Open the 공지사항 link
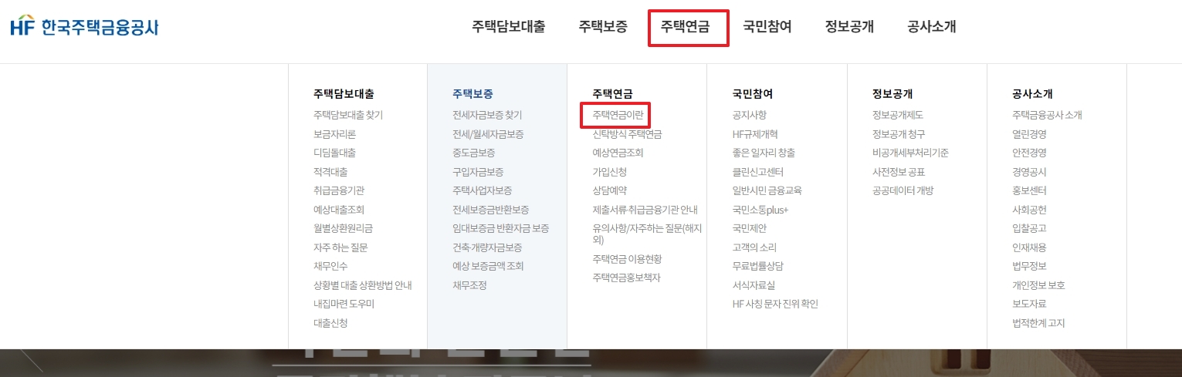 click(749, 115)
